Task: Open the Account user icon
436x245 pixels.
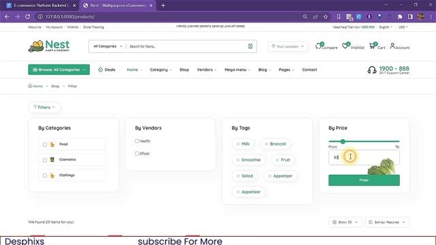Action: pos(392,46)
